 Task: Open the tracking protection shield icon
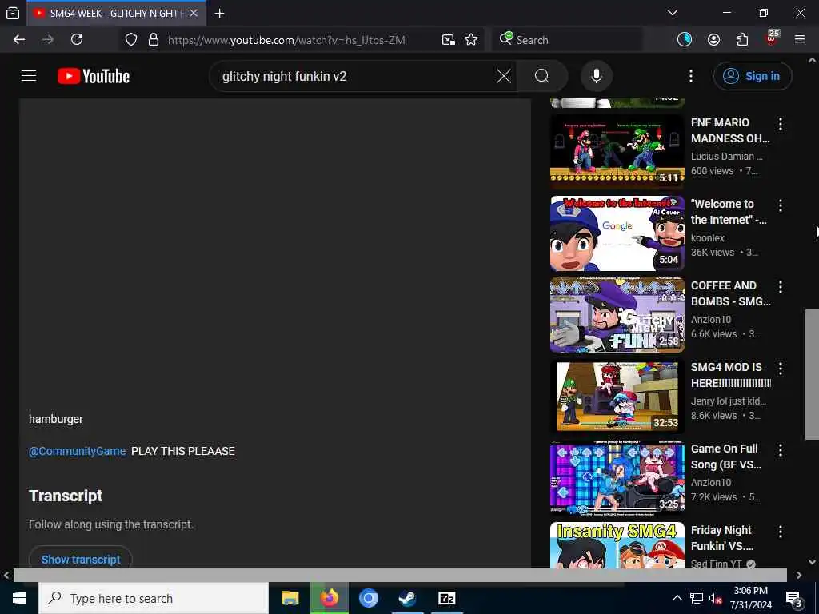(x=131, y=40)
